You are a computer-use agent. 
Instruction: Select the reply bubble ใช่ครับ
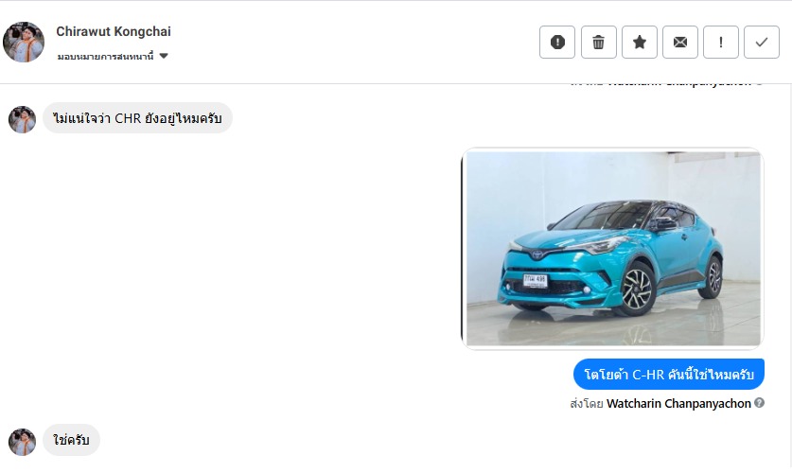[x=71, y=440]
